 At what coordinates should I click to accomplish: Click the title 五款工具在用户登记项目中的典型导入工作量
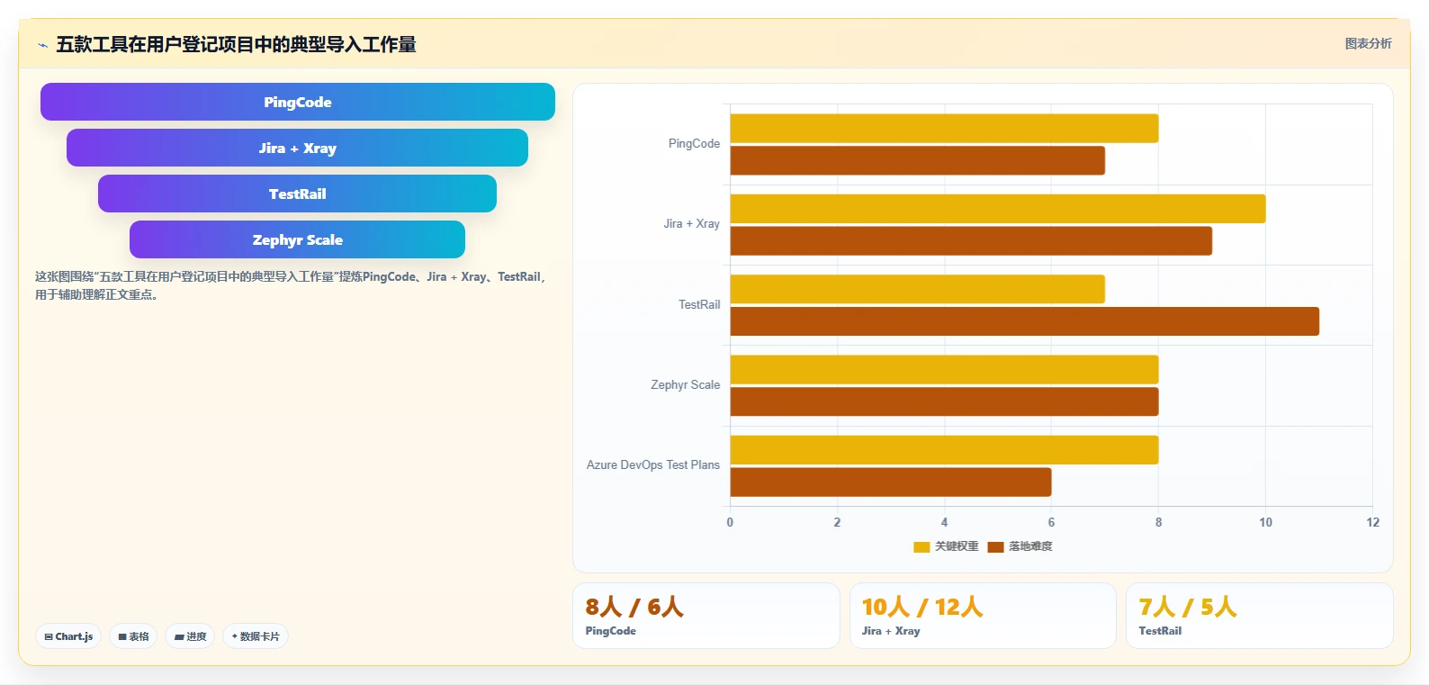(x=236, y=44)
